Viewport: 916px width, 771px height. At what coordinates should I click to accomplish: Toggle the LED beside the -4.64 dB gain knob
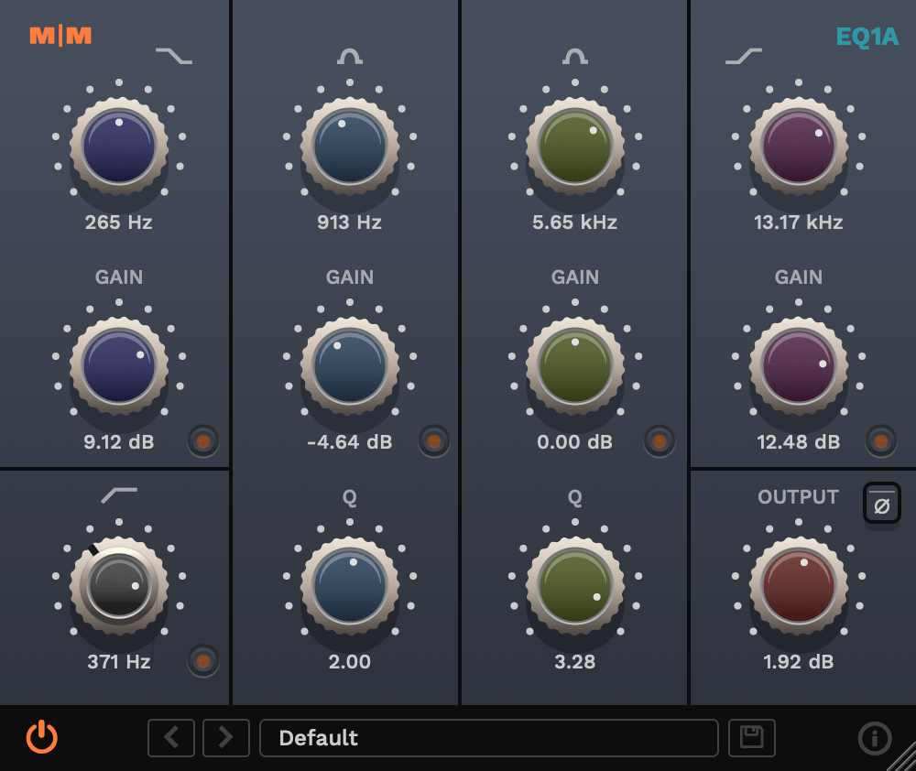(x=433, y=442)
